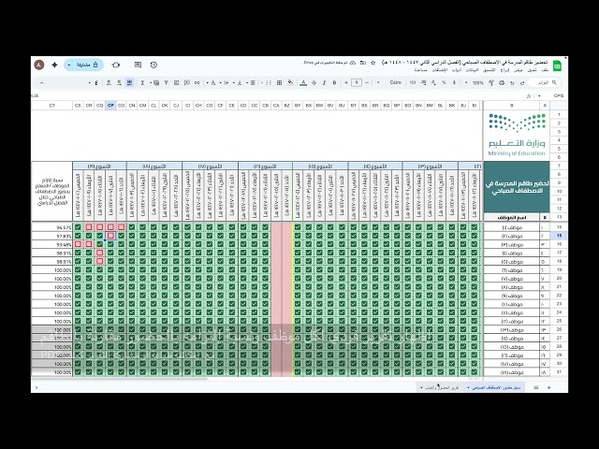Open the مساعدة (Help) menu

420,70
